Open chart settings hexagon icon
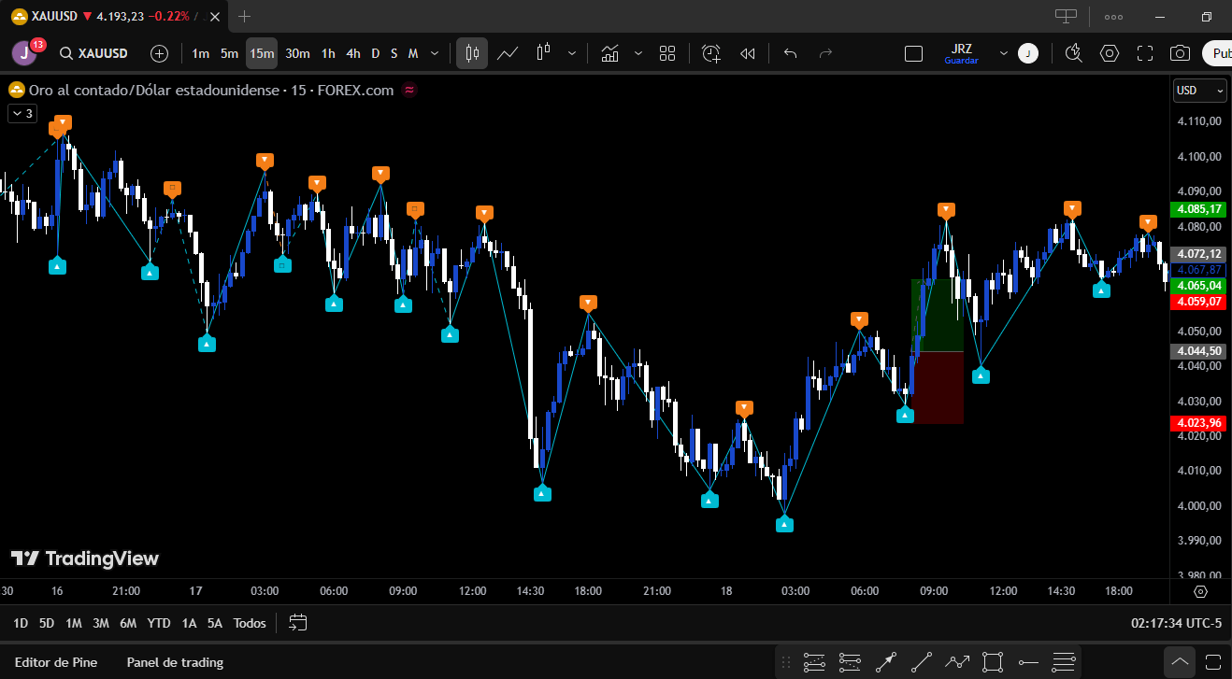1232x679 pixels. tap(1110, 53)
